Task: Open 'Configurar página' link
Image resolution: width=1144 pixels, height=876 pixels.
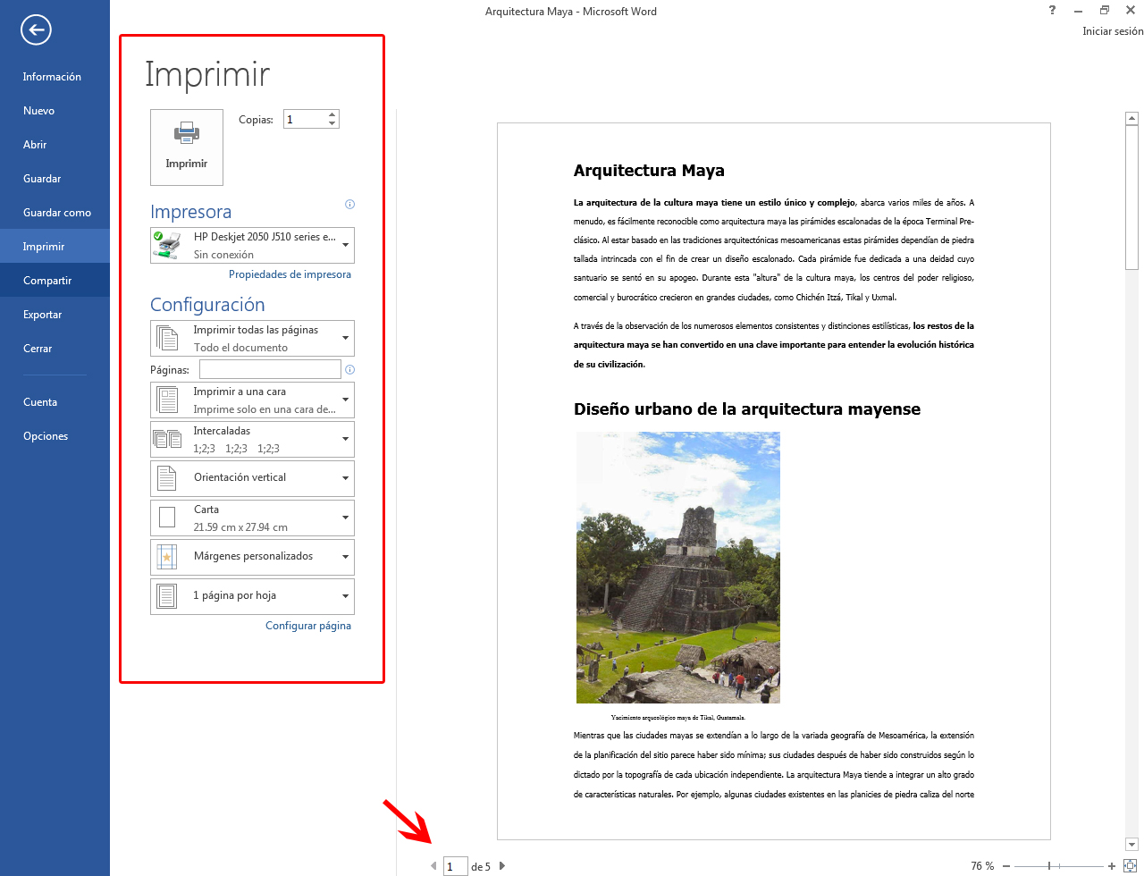Action: (307, 626)
